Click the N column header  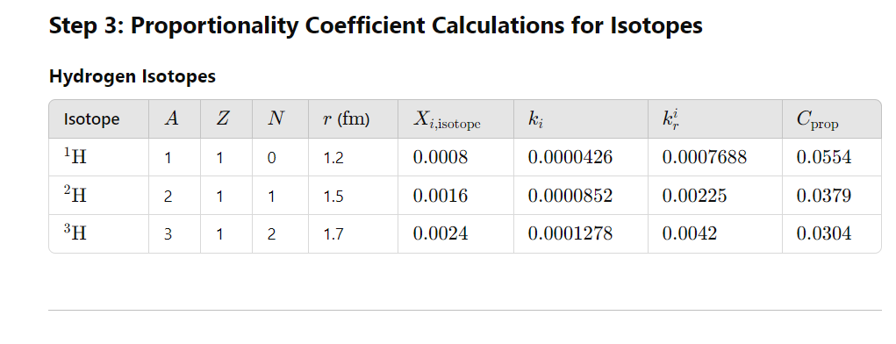[276, 118]
